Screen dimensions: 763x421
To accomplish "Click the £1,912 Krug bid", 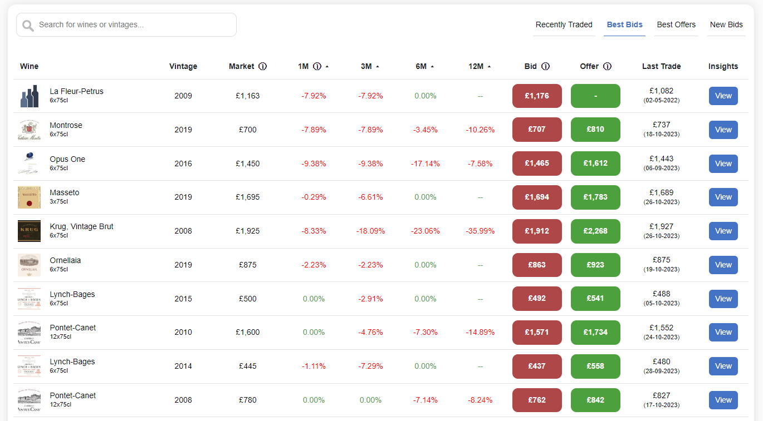I will (537, 231).
